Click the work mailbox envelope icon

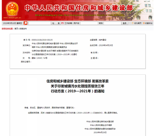click(x=63, y=23)
